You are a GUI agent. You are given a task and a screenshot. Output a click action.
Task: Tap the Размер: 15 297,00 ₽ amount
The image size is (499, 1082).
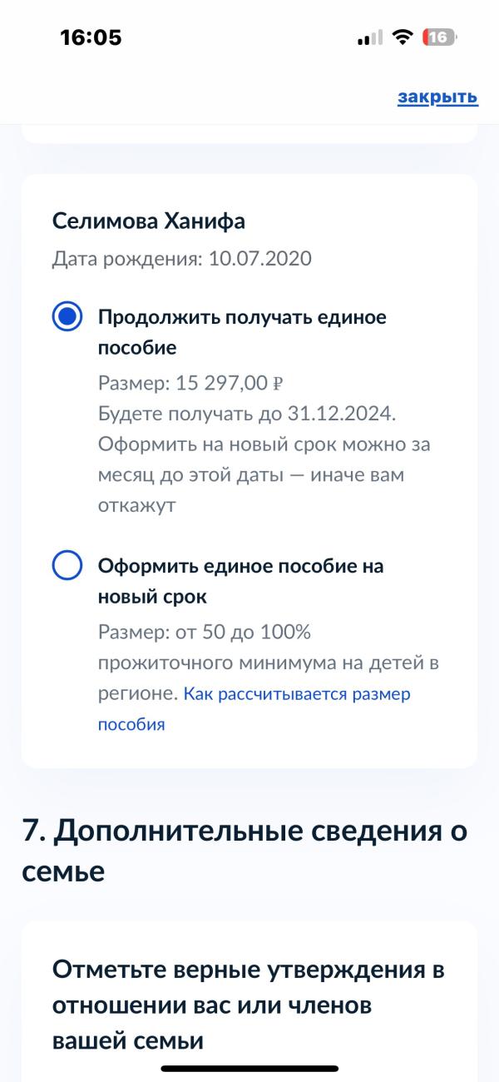click(x=191, y=383)
